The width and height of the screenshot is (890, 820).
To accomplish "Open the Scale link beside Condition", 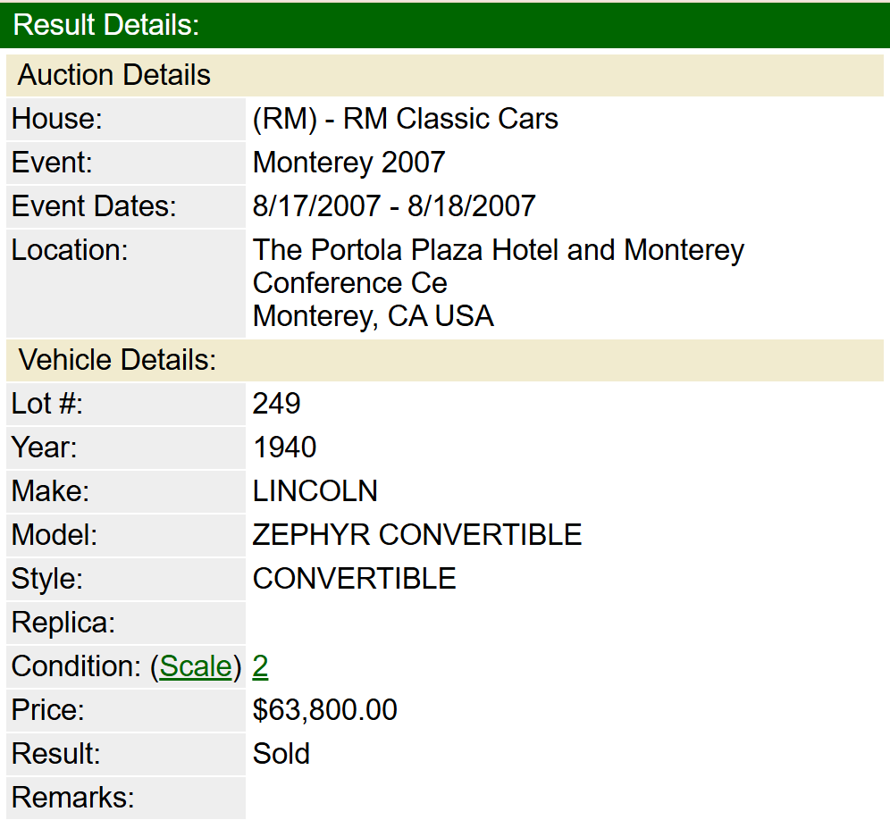I will coord(196,666).
